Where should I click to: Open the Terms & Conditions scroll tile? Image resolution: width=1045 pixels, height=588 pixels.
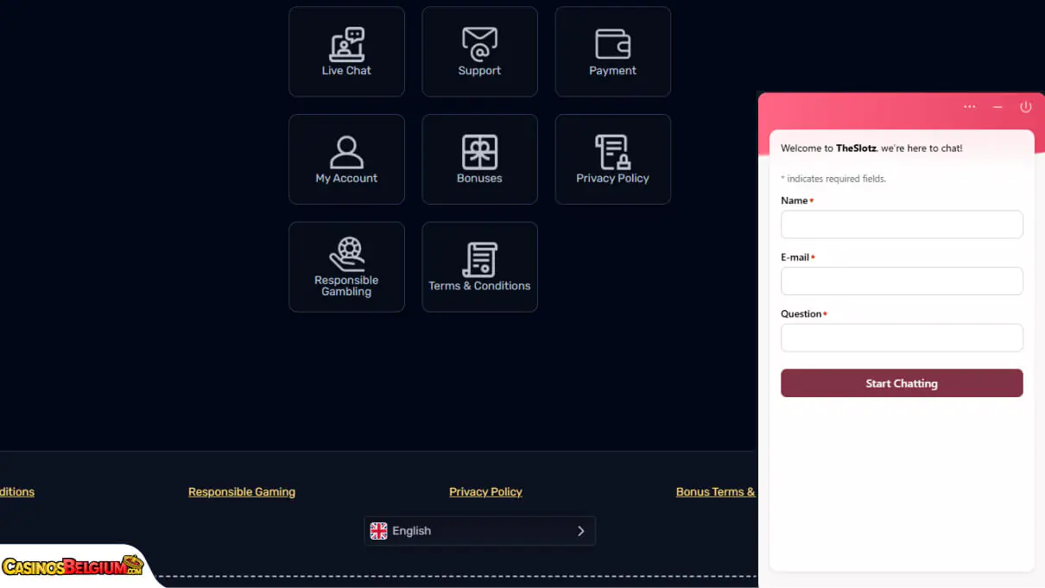[479, 267]
